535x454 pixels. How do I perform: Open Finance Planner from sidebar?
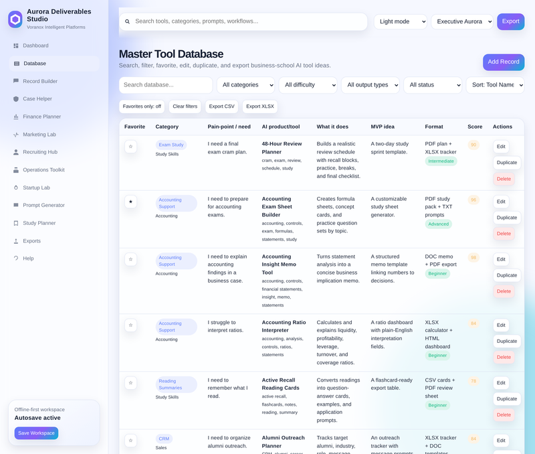pos(54,117)
